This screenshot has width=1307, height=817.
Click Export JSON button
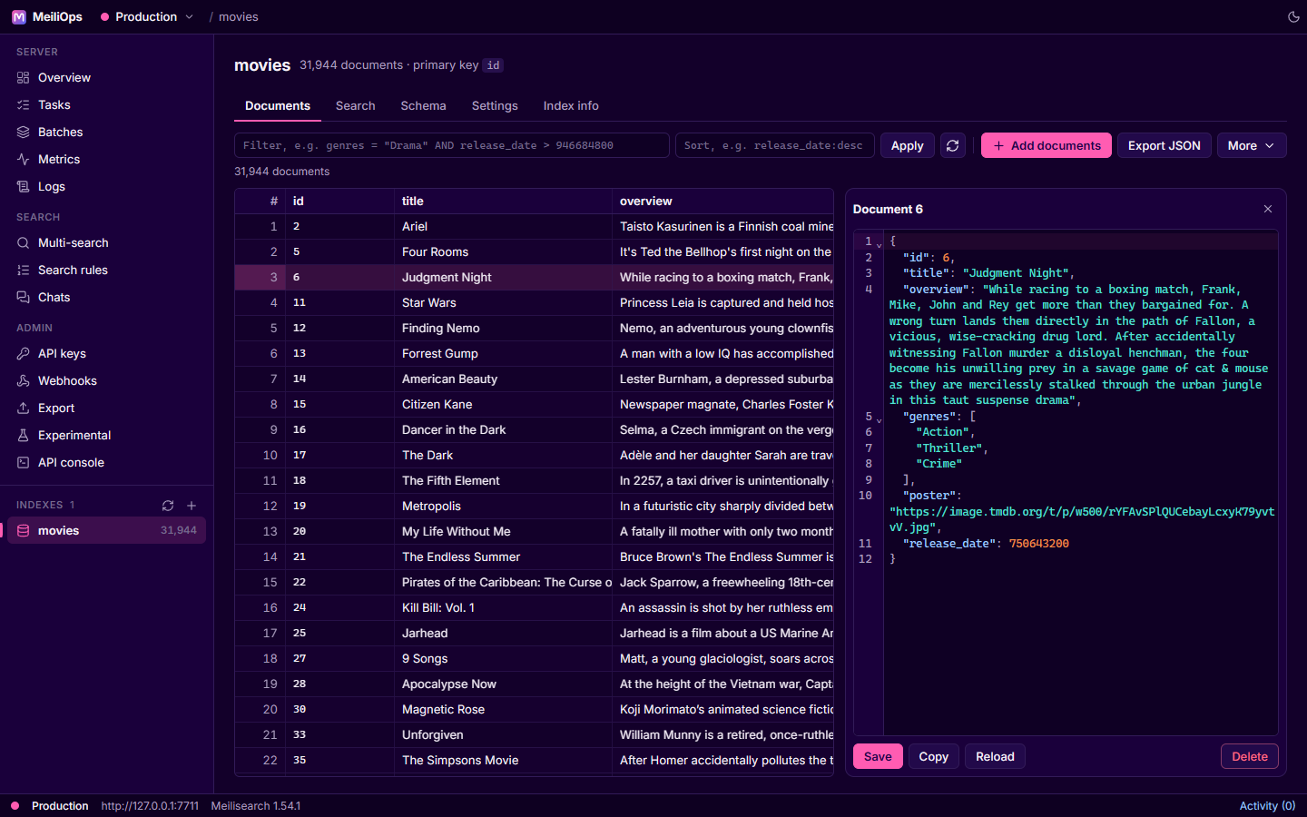1165,145
